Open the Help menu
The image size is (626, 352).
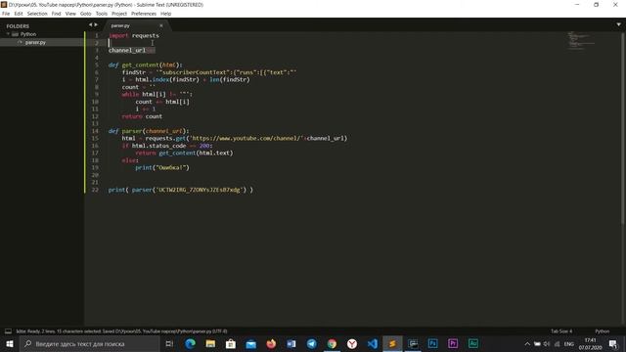pos(165,14)
